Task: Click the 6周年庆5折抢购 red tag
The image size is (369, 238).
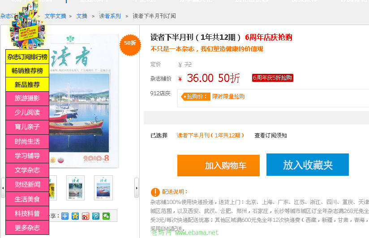Action: click(273, 78)
